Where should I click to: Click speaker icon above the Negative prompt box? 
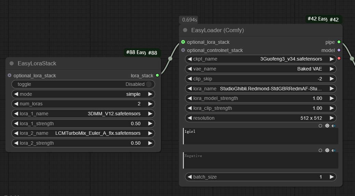(333, 150)
